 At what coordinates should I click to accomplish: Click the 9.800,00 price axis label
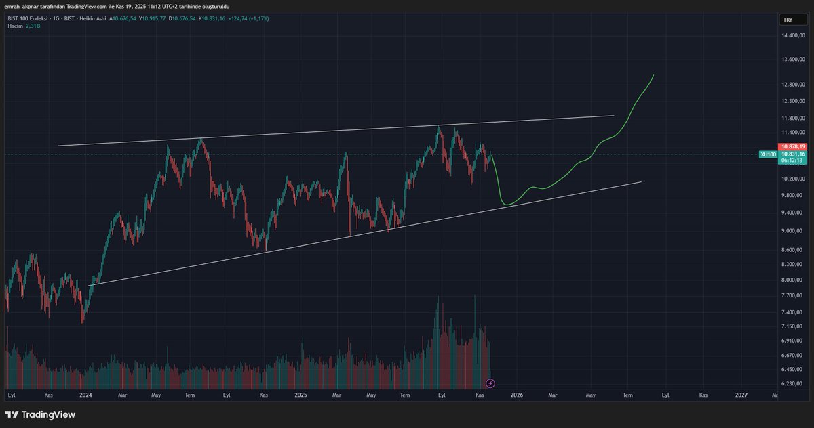point(792,196)
